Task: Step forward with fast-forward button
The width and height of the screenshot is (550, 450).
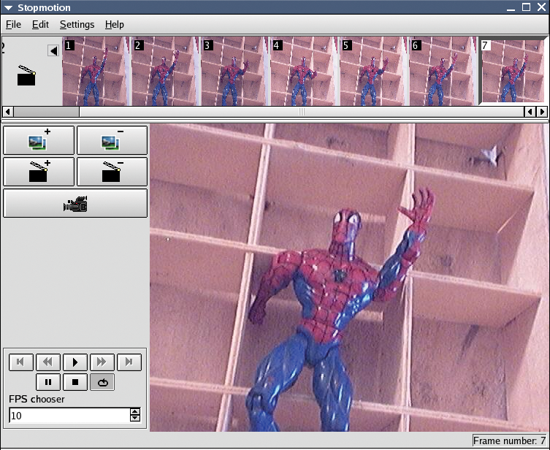Action: tap(102, 362)
